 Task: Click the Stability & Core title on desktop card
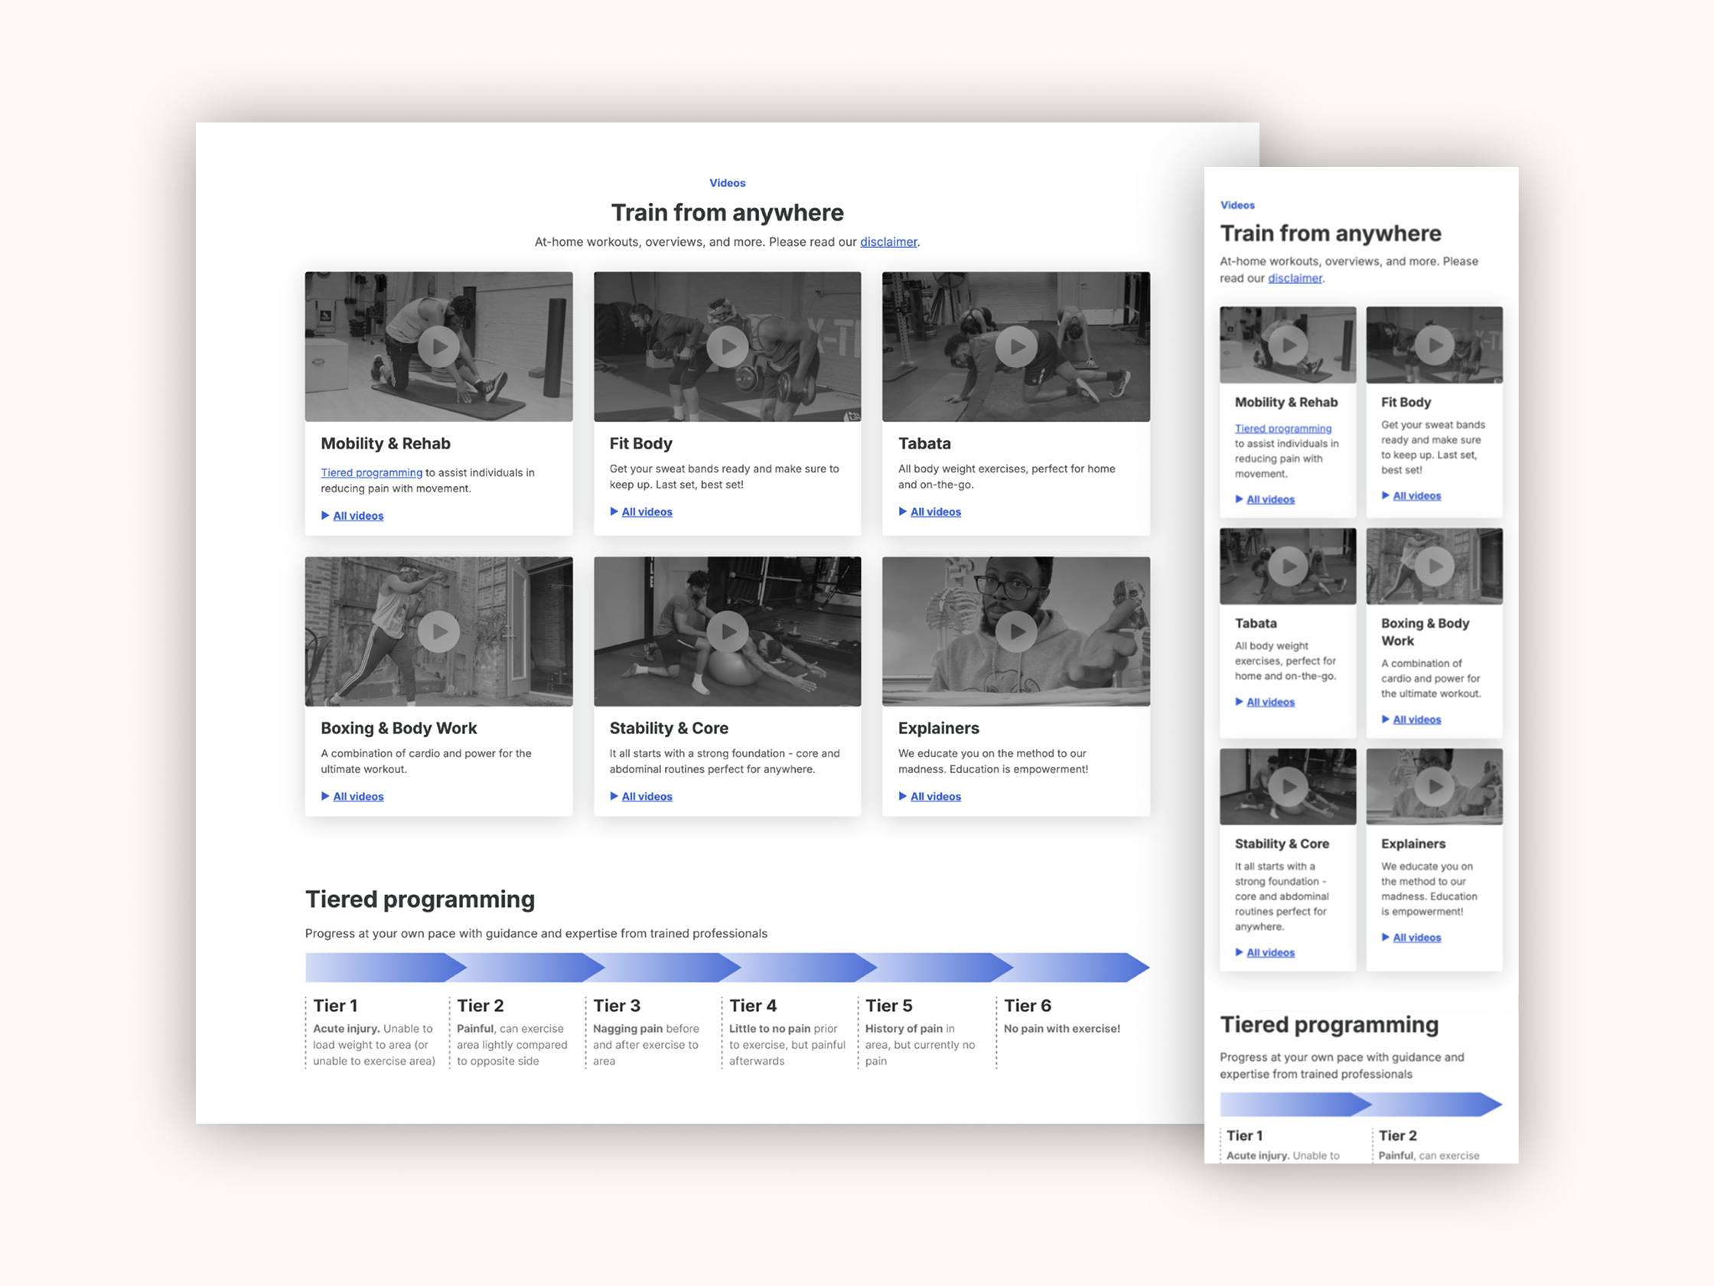(669, 728)
